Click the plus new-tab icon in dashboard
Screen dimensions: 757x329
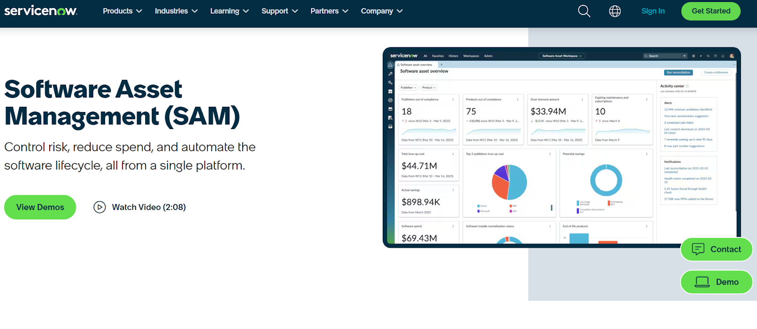[441, 65]
